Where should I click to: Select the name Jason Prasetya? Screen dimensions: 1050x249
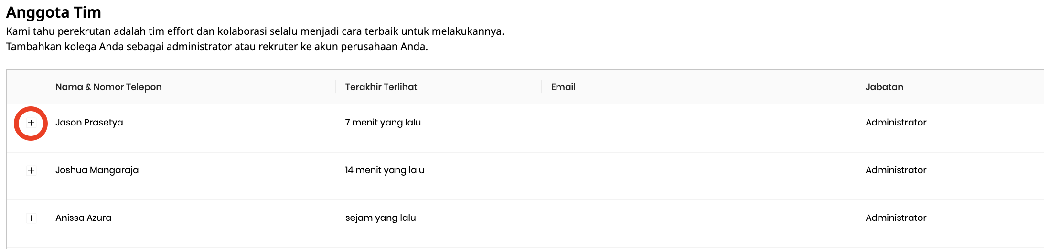(x=89, y=123)
